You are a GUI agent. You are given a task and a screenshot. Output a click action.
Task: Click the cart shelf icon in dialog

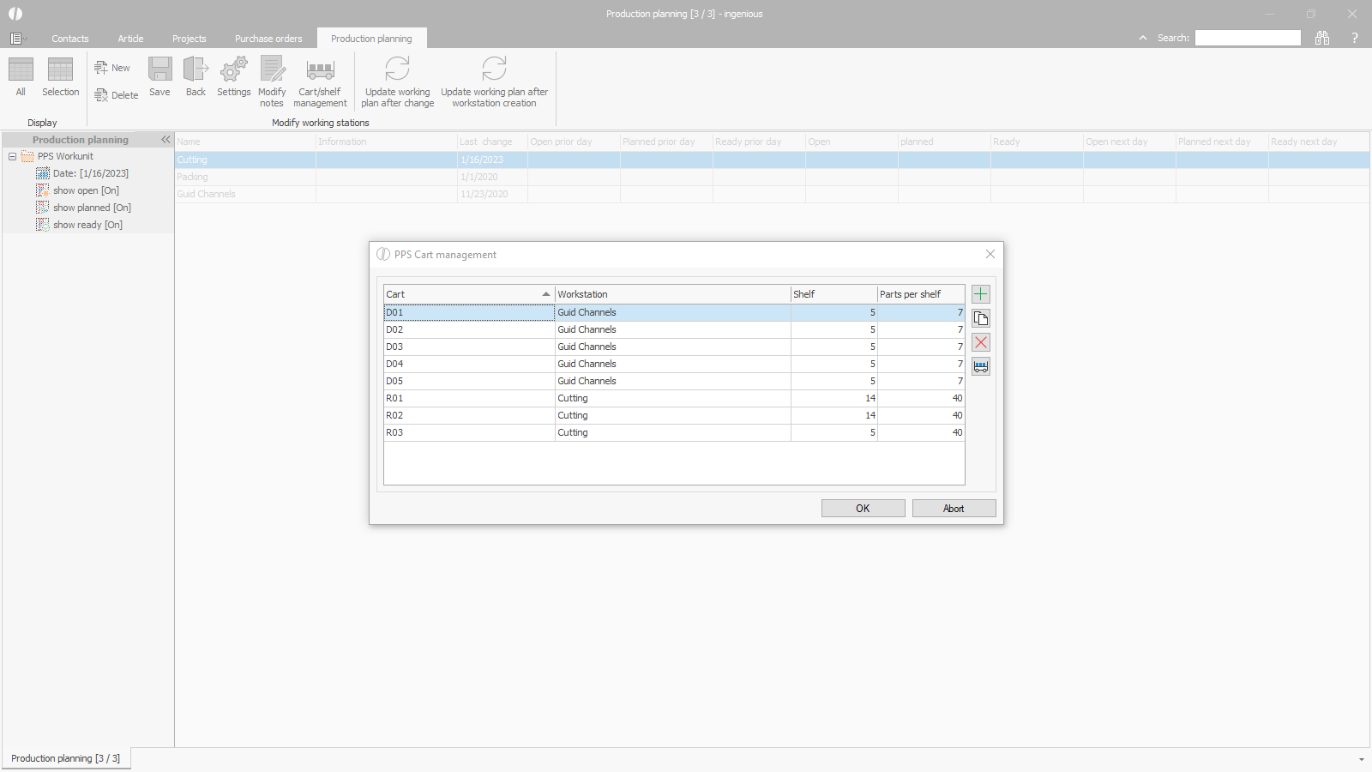pyautogui.click(x=981, y=366)
